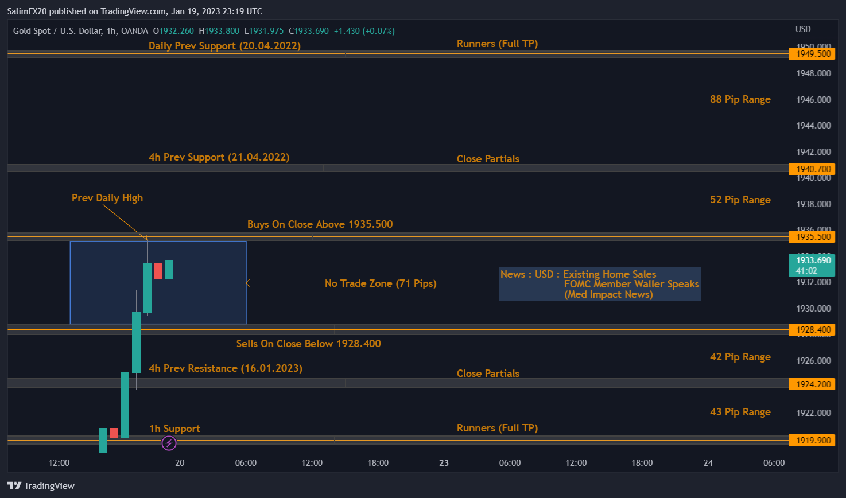Click the orange 1928.400 sell trigger price tag
Screen dimensions: 846x498
[812, 329]
